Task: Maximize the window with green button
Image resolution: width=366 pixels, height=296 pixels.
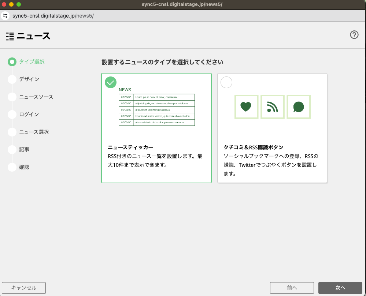Action: click(19, 4)
